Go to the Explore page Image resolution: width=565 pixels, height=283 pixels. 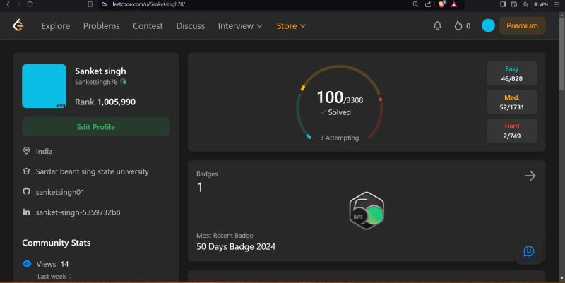pyautogui.click(x=56, y=25)
